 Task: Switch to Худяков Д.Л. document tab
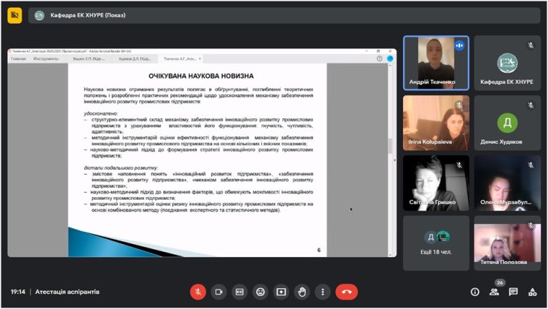pos(135,59)
